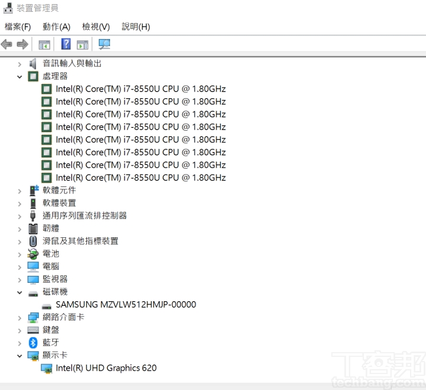
Task: Expand the 監視器 category
Action: 20,280
